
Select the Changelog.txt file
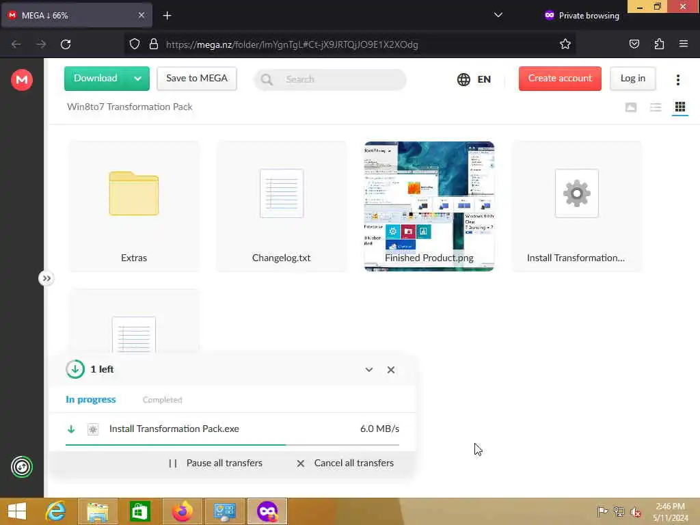[281, 206]
